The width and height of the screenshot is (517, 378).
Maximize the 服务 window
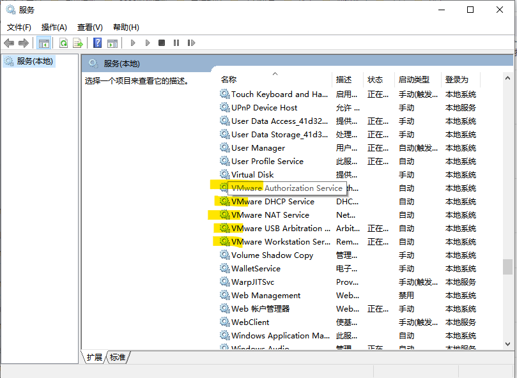pos(470,10)
